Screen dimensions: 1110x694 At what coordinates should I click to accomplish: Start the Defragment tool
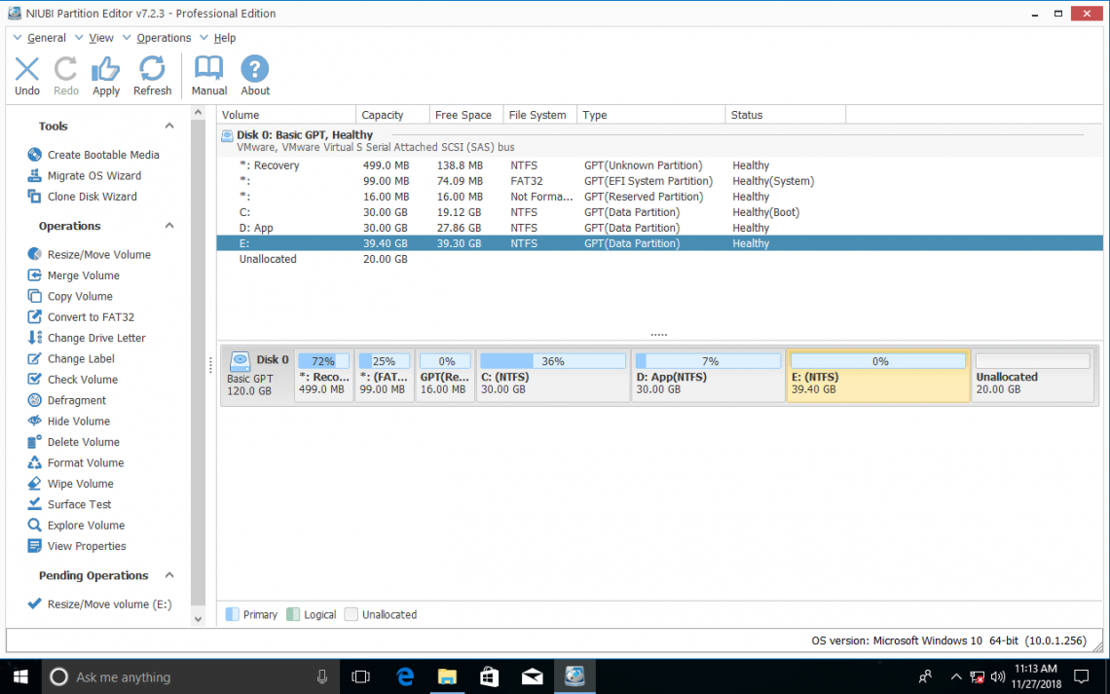point(79,399)
